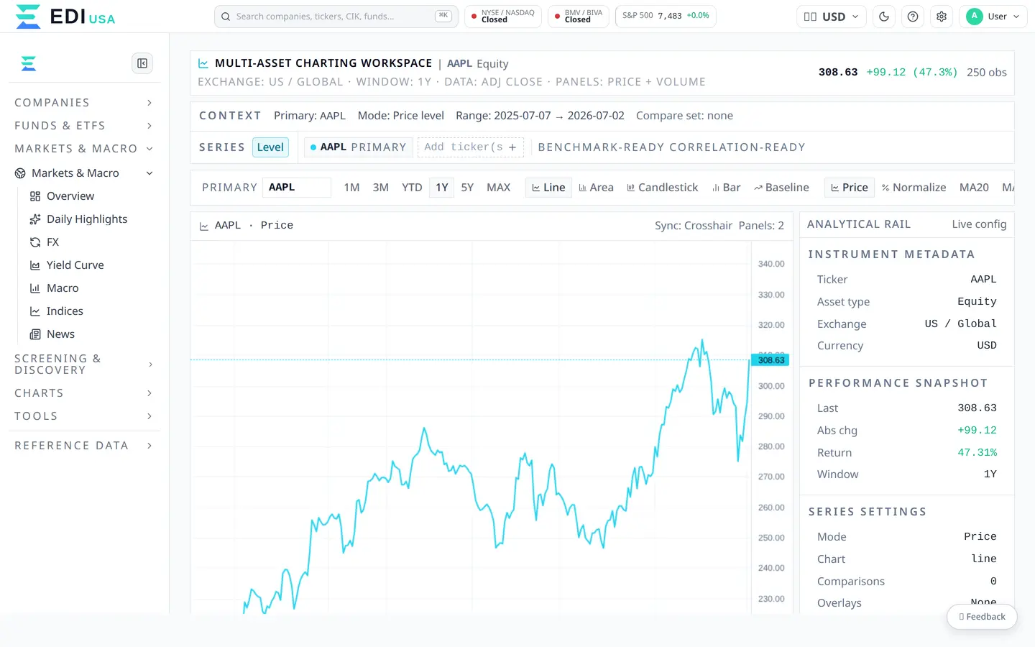Select the YTD range tab
The width and height of the screenshot is (1035, 647).
412,188
